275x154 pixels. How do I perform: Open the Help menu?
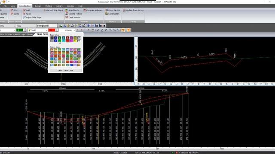pos(80,6)
